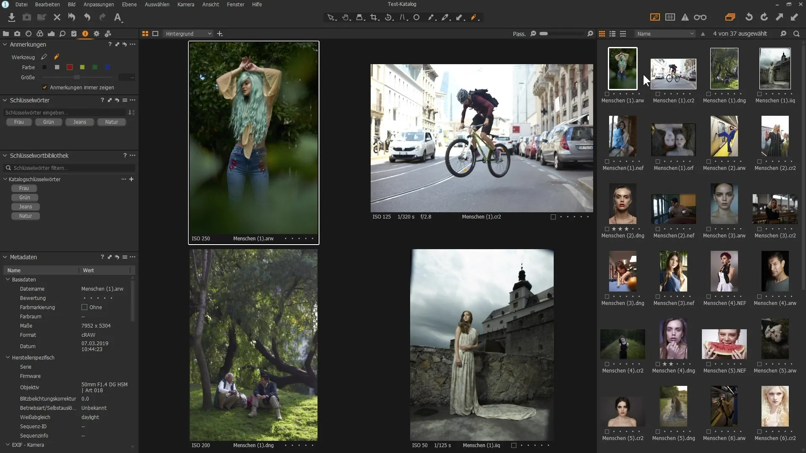Select the Pointer select cursor tool
The height and width of the screenshot is (453, 806).
[331, 18]
